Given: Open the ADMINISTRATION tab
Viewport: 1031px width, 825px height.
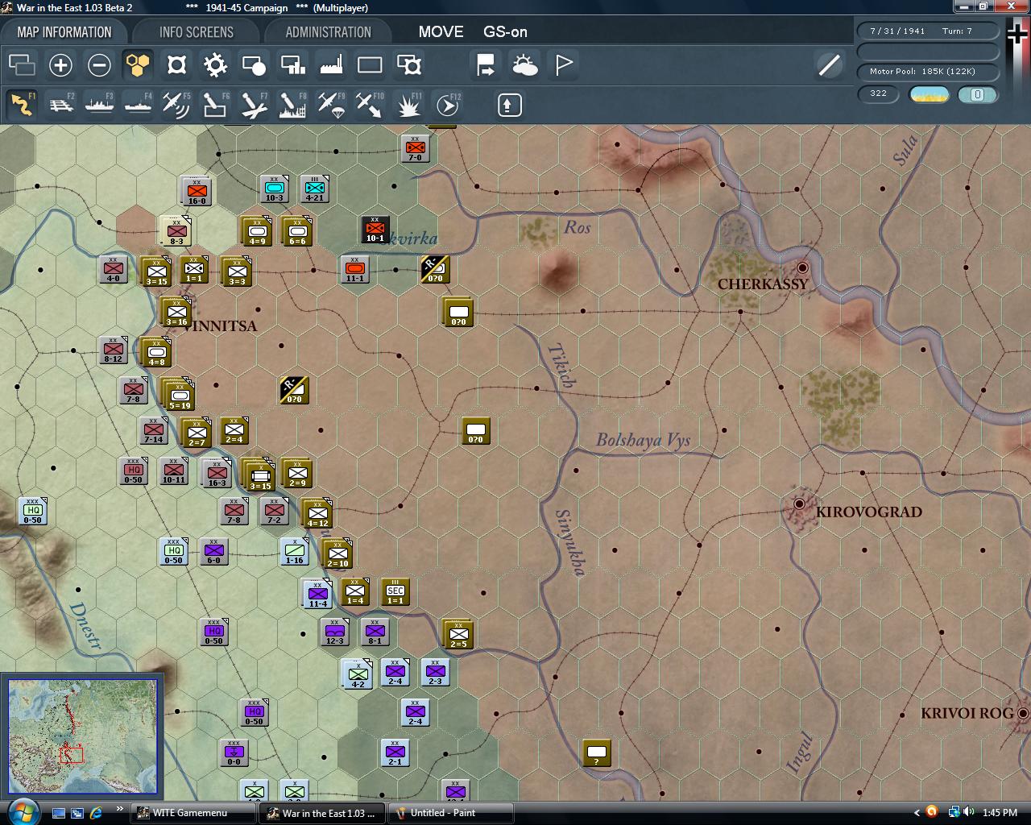Looking at the screenshot, I should click(x=325, y=31).
